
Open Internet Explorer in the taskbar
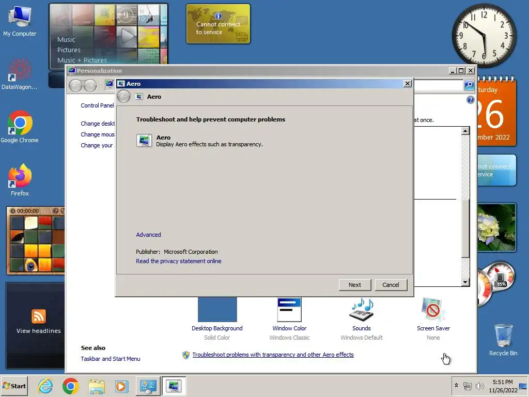pos(45,386)
